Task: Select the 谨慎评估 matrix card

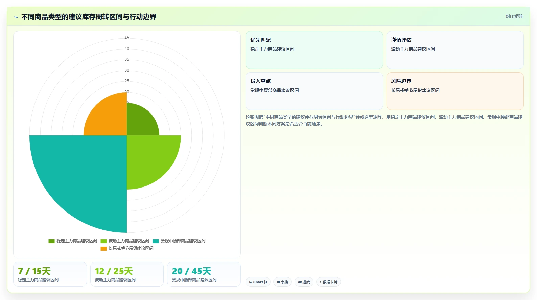Action: tap(455, 50)
